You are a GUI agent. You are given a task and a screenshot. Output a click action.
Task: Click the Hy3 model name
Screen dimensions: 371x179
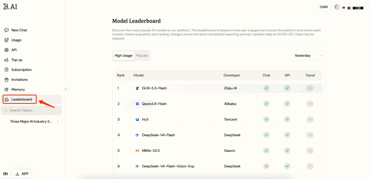pyautogui.click(x=145, y=119)
